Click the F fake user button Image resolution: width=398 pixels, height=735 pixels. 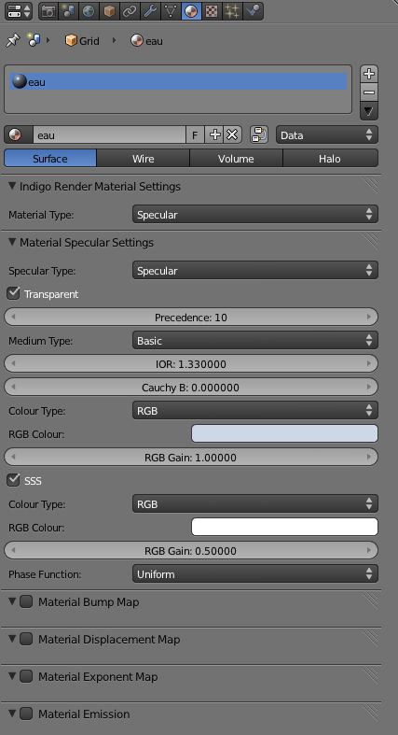[x=195, y=135]
